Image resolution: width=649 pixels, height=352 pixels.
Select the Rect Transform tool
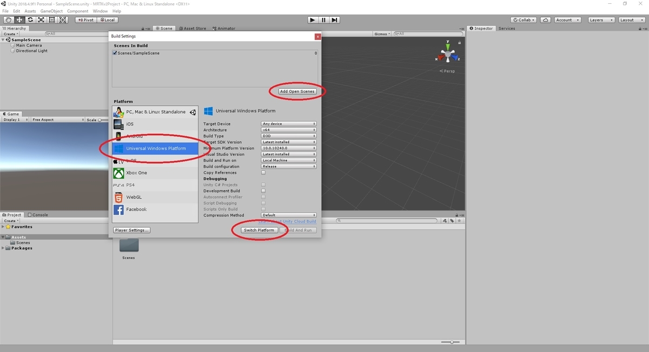pos(52,20)
